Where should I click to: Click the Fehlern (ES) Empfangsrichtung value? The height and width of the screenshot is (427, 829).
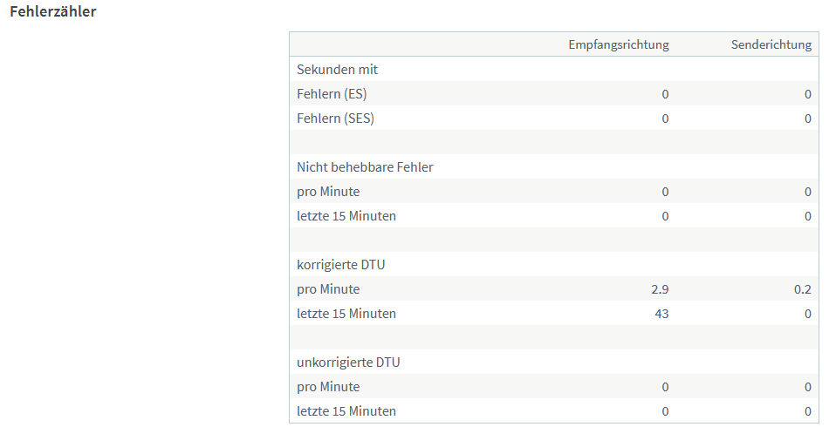pyautogui.click(x=665, y=94)
